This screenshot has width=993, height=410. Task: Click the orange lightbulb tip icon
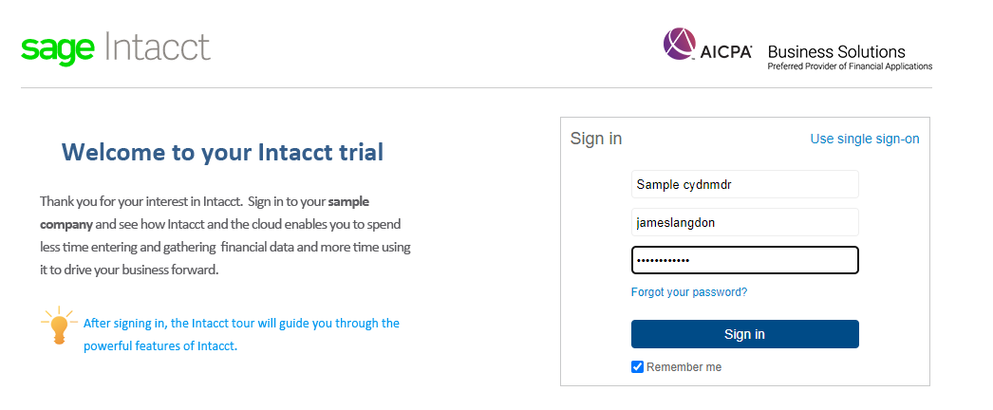click(59, 326)
